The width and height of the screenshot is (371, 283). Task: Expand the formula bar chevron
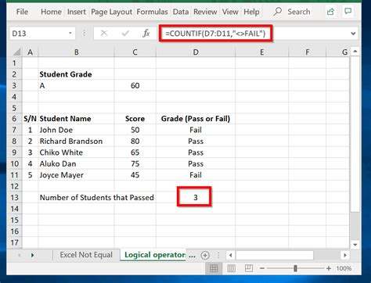click(x=353, y=34)
